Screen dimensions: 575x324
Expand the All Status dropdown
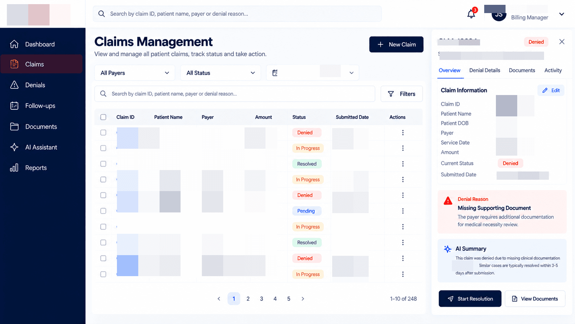[x=221, y=73]
